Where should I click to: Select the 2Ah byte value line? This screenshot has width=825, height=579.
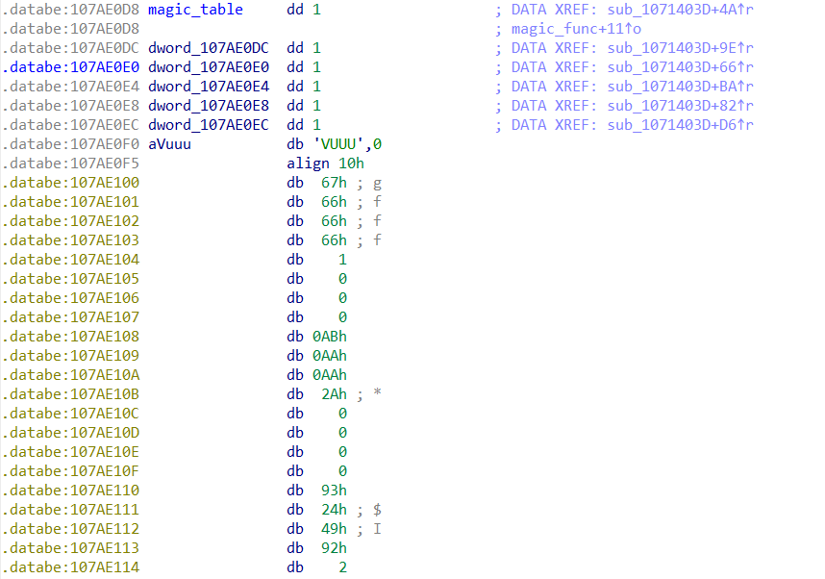tap(334, 394)
